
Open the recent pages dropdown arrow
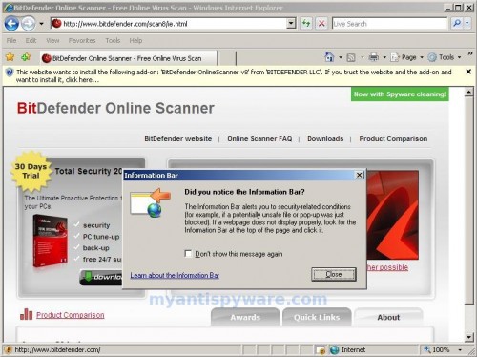[x=41, y=24]
